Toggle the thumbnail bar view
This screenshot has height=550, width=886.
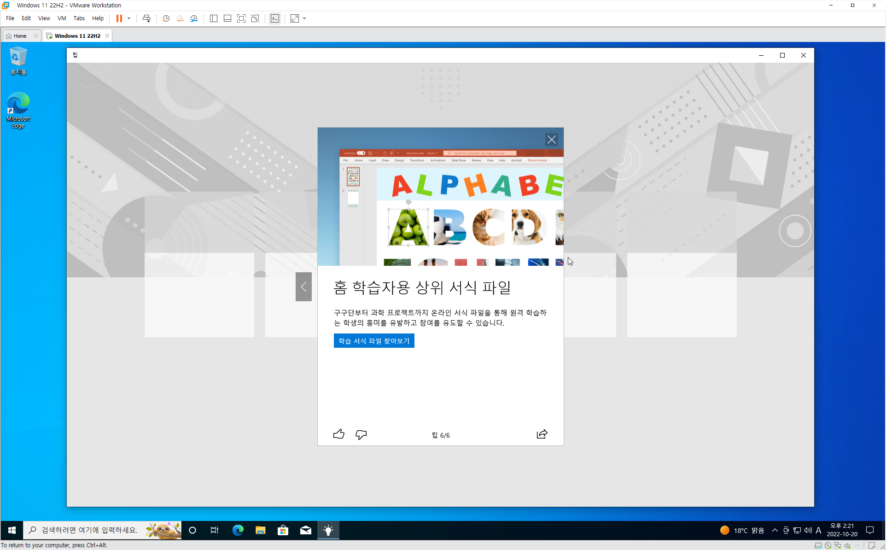tap(227, 18)
